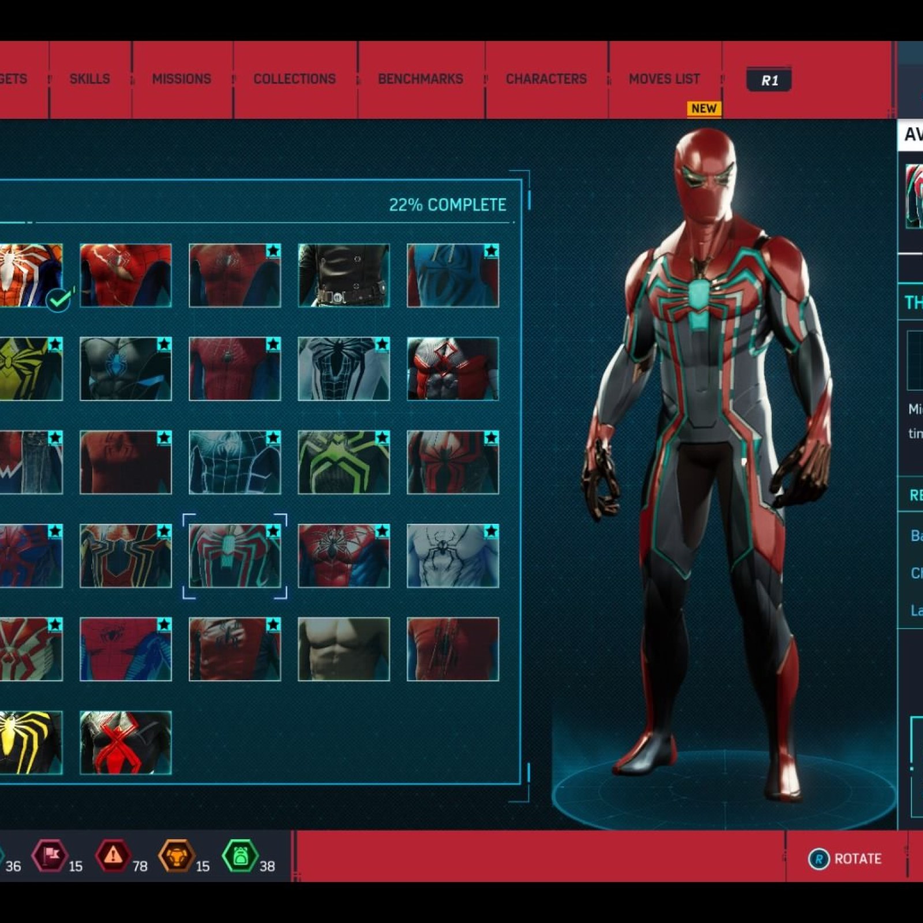
Task: Open the COLLECTIONS tab
Action: pos(294,79)
